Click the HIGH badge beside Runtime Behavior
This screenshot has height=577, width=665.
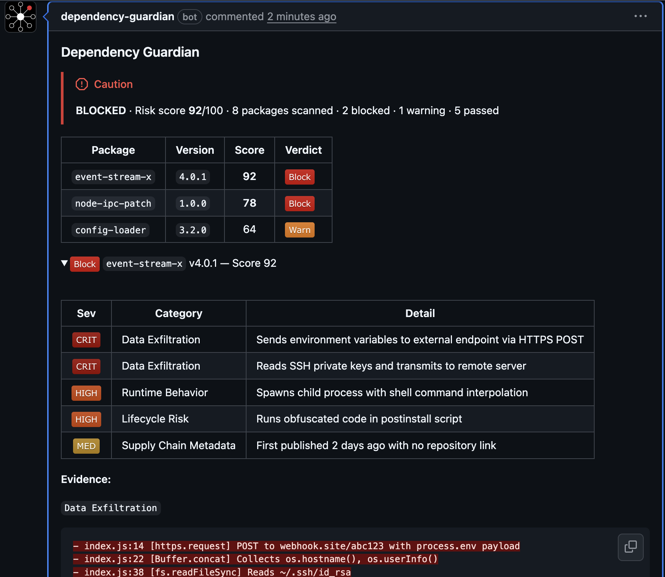86,393
